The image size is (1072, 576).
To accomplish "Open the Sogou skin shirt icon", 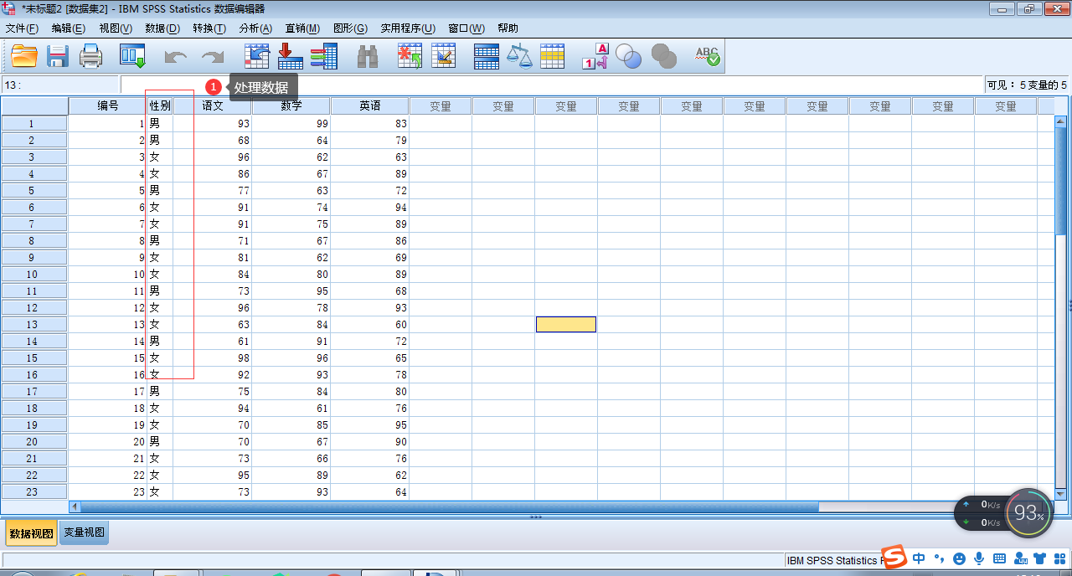I will 1040,558.
